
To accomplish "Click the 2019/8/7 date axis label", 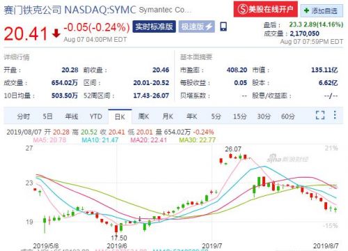I will click(x=326, y=246).
